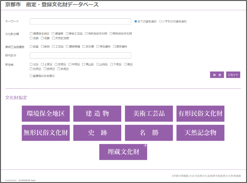Image resolution: width=247 pixels, height=183 pixels.
Task: Select the 全ての語を含む radio option
Action: point(136,21)
